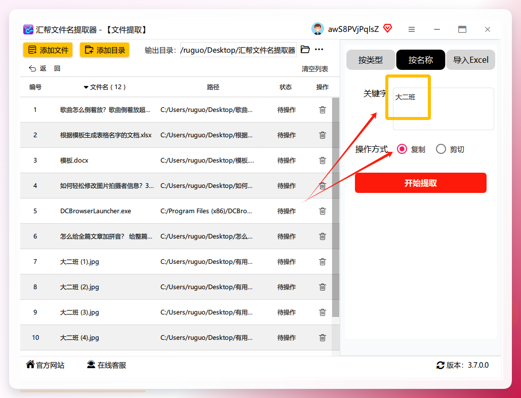Viewport: 521px width, 398px height.
Task: Select row 根据模板生成表格名字的文档.xlsx
Action: pos(106,135)
